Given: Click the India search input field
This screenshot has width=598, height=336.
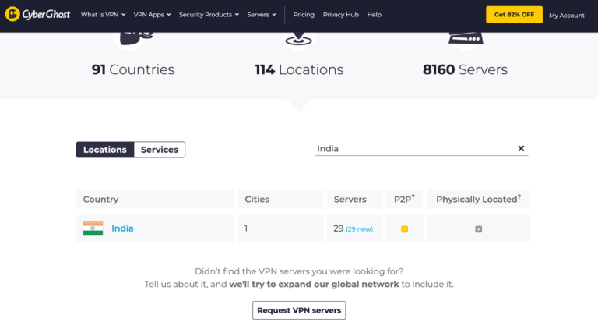Looking at the screenshot, I should (x=416, y=149).
